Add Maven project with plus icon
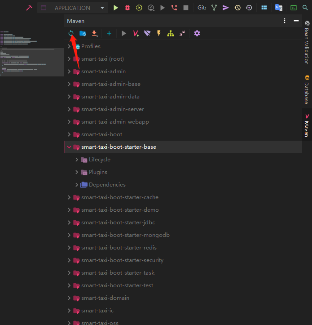 coord(109,33)
